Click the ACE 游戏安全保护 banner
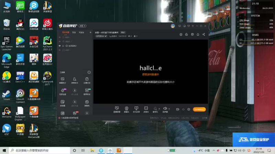 click(254, 140)
